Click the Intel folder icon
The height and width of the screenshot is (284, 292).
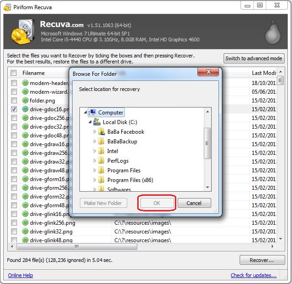[x=101, y=151]
